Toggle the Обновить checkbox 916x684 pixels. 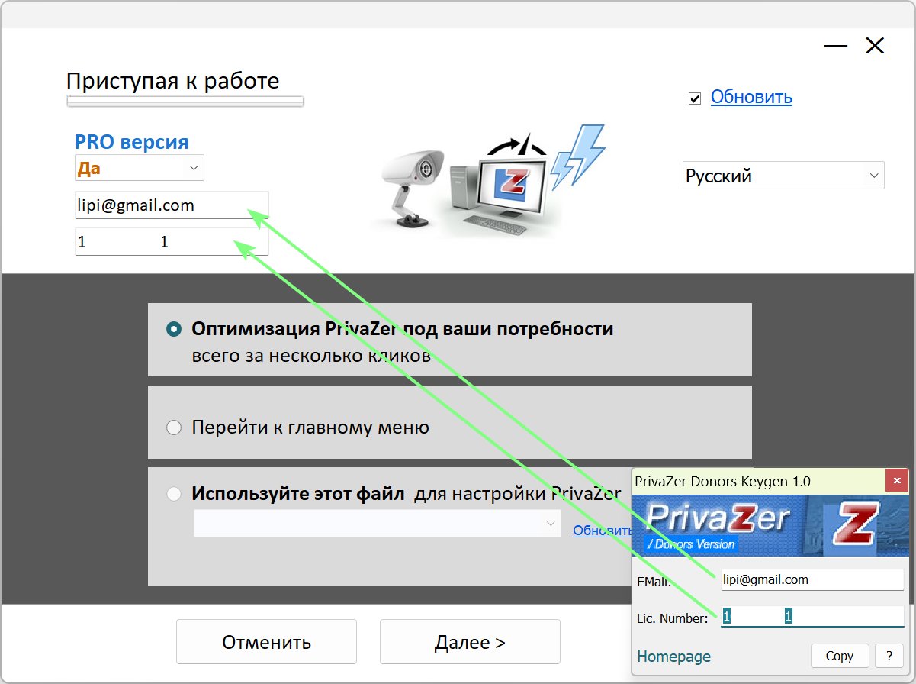pos(695,98)
